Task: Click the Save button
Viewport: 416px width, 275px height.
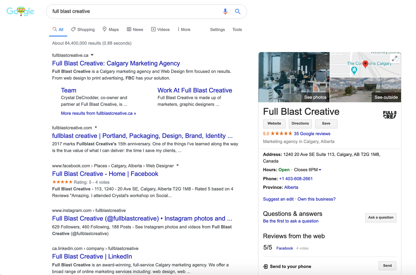Action: [x=326, y=123]
